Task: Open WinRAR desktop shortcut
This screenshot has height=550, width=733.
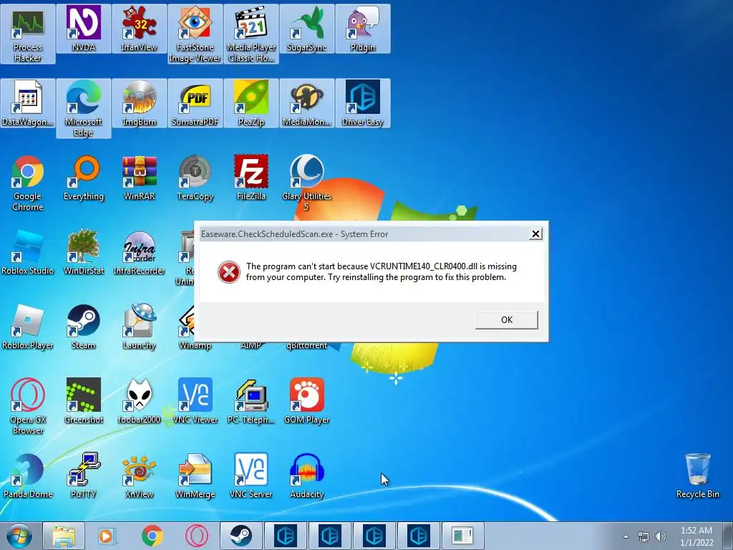Action: click(x=139, y=178)
